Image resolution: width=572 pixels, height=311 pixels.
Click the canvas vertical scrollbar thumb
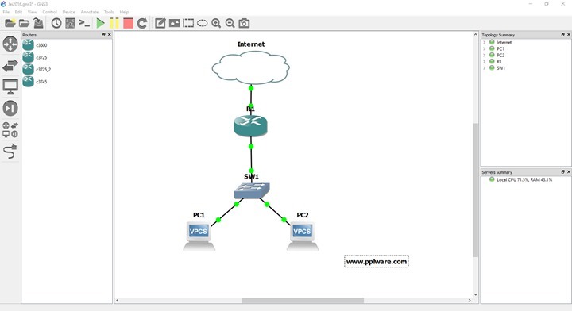coord(475,190)
